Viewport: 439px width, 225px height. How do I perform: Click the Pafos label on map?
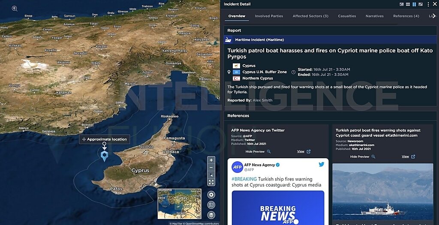click(x=116, y=189)
